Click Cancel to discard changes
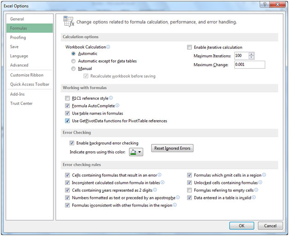 [270, 226]
